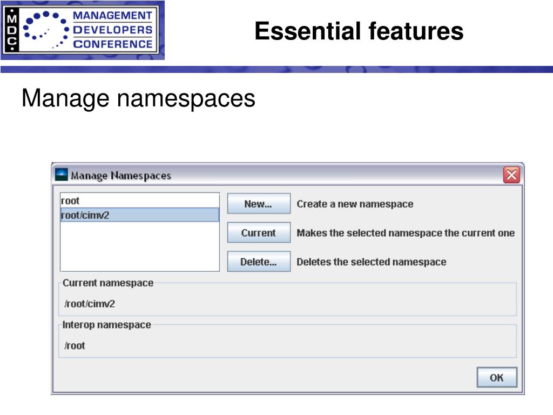This screenshot has width=553, height=415.
Task: Click the 'Current namespace' group label
Action: pos(108,283)
